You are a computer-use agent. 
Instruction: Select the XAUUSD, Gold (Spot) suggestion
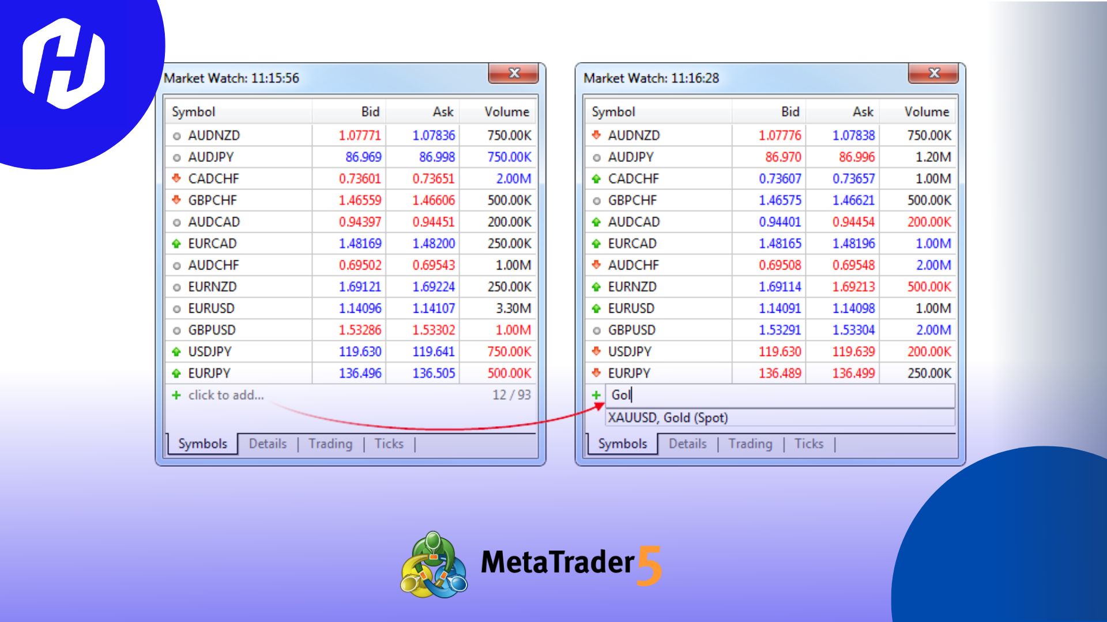[x=669, y=418]
